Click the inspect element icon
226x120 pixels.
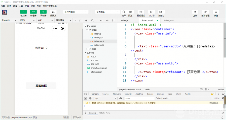(86, 94)
